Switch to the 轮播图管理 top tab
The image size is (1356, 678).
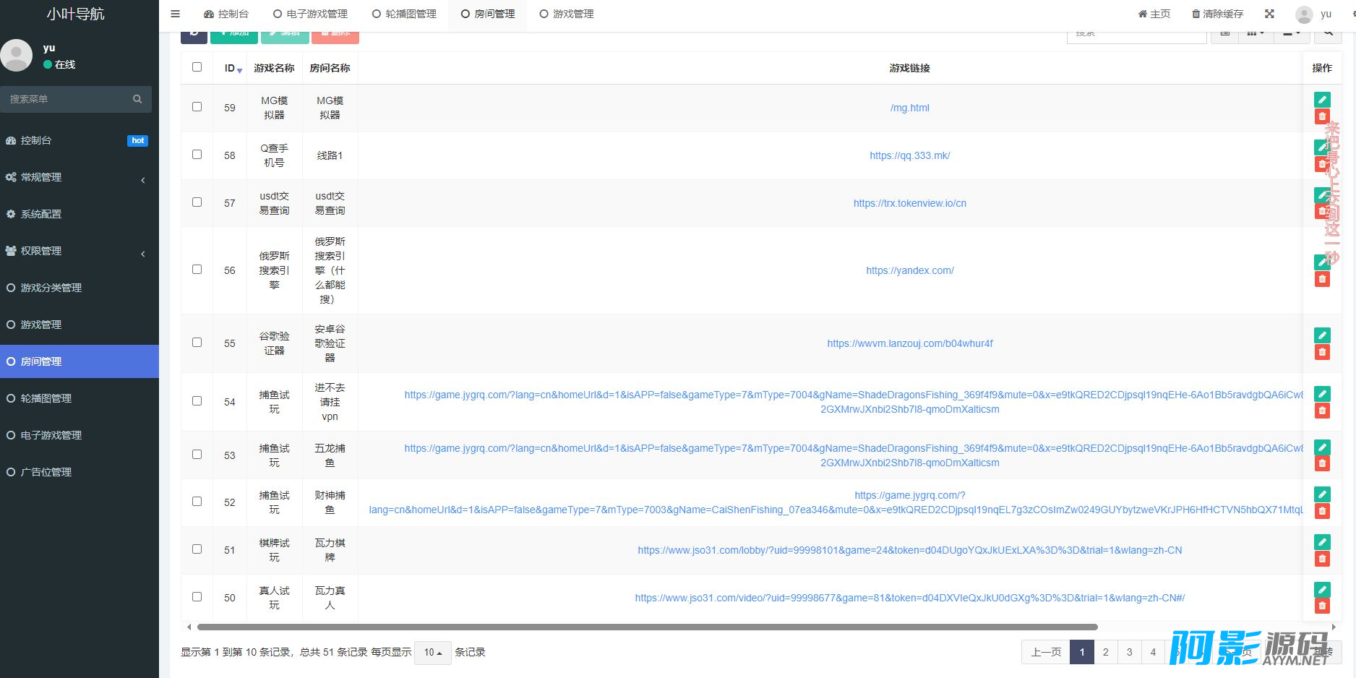(404, 14)
